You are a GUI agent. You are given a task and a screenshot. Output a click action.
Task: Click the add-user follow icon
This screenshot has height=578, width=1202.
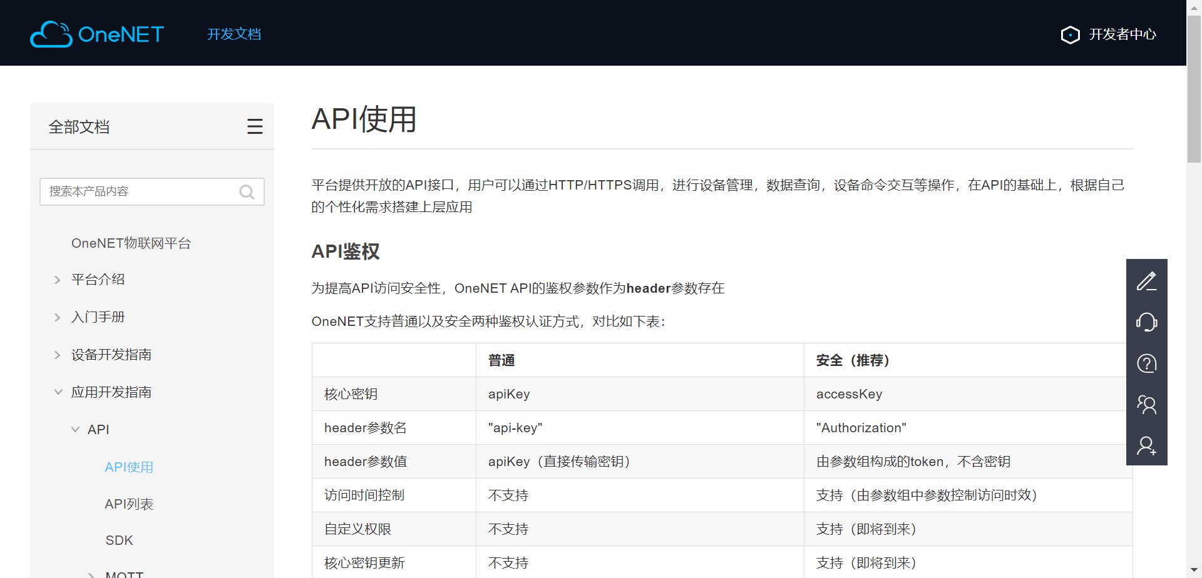pyautogui.click(x=1148, y=445)
